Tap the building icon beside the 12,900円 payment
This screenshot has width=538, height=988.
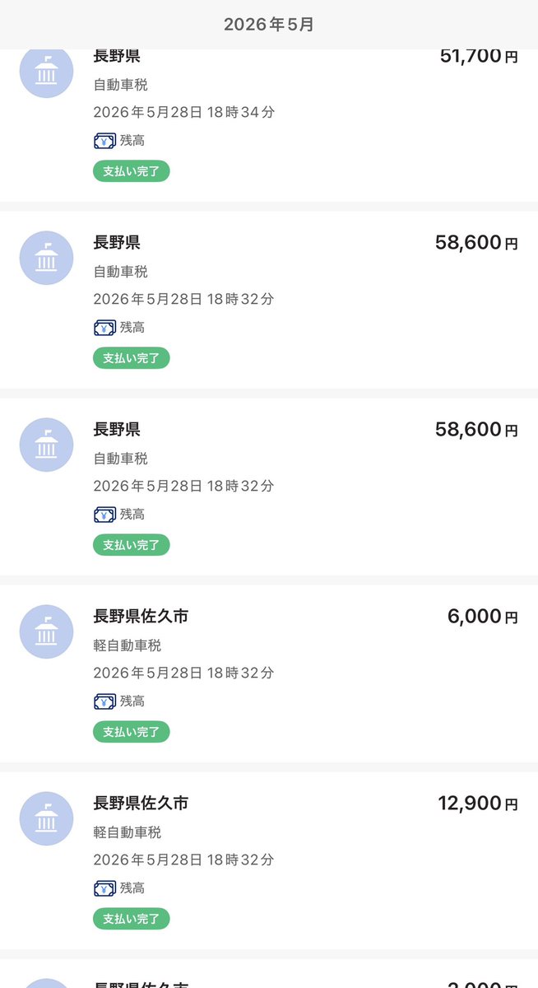(x=46, y=818)
